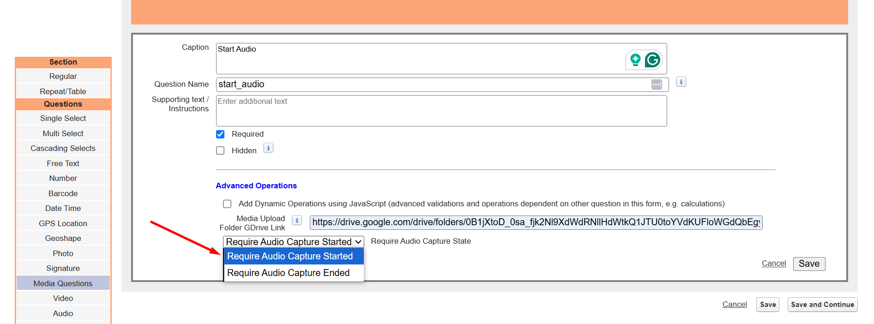Add a GPS Location question
Screen dimensions: 874x324
tap(63, 223)
